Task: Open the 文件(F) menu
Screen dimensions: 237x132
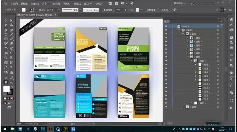Action: coord(14,3)
